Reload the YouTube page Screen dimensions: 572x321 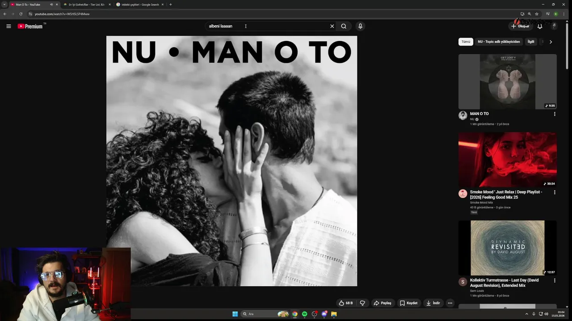coord(21,14)
